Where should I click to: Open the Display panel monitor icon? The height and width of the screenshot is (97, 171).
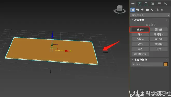(159, 4)
